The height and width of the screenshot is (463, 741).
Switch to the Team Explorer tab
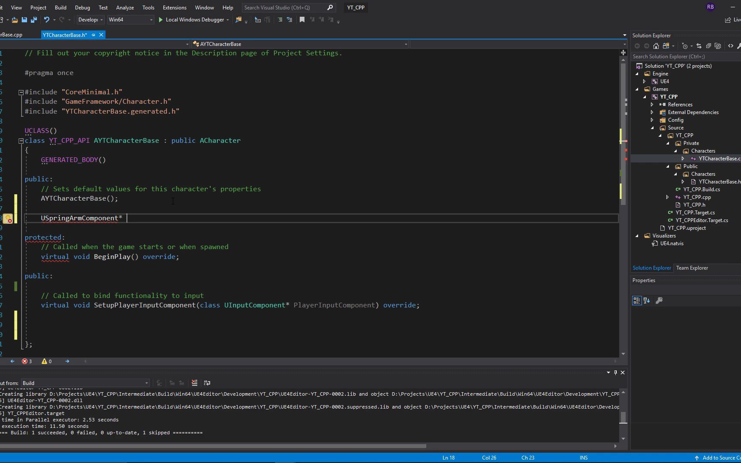point(692,268)
